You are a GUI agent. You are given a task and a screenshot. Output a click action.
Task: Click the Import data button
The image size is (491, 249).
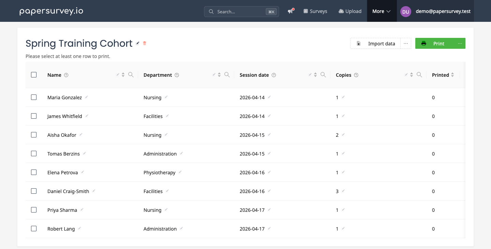pyautogui.click(x=375, y=43)
